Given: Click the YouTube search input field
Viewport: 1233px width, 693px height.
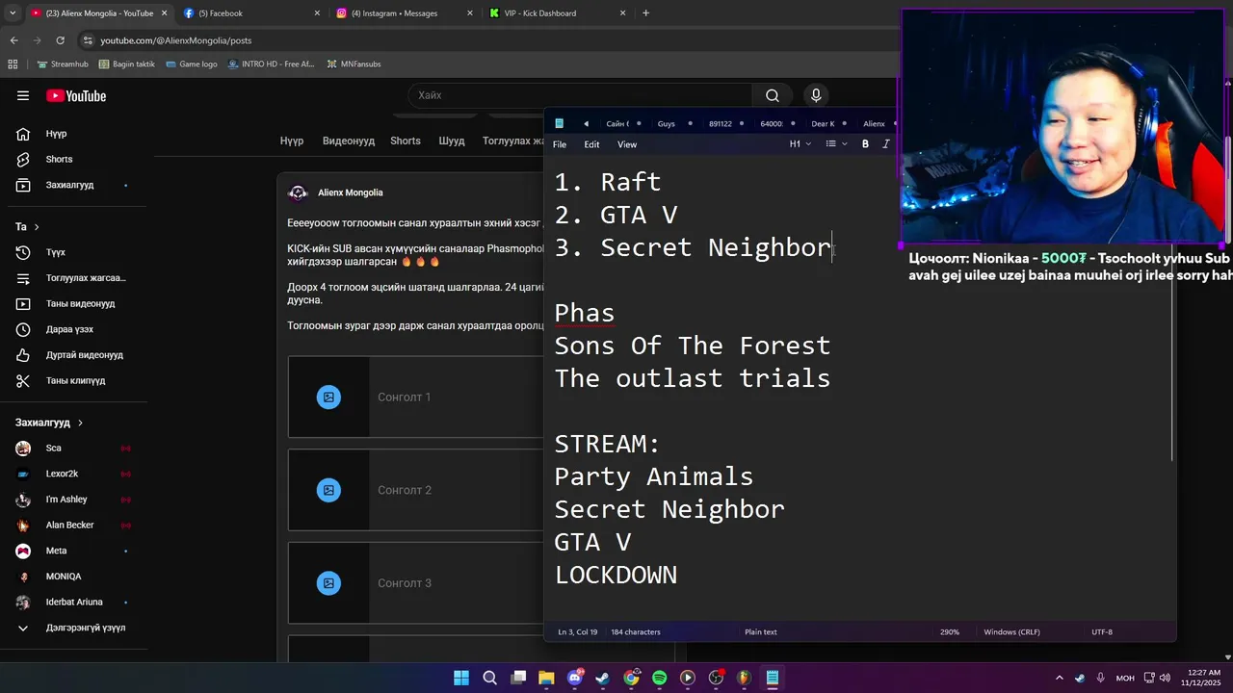Looking at the screenshot, I should [581, 95].
